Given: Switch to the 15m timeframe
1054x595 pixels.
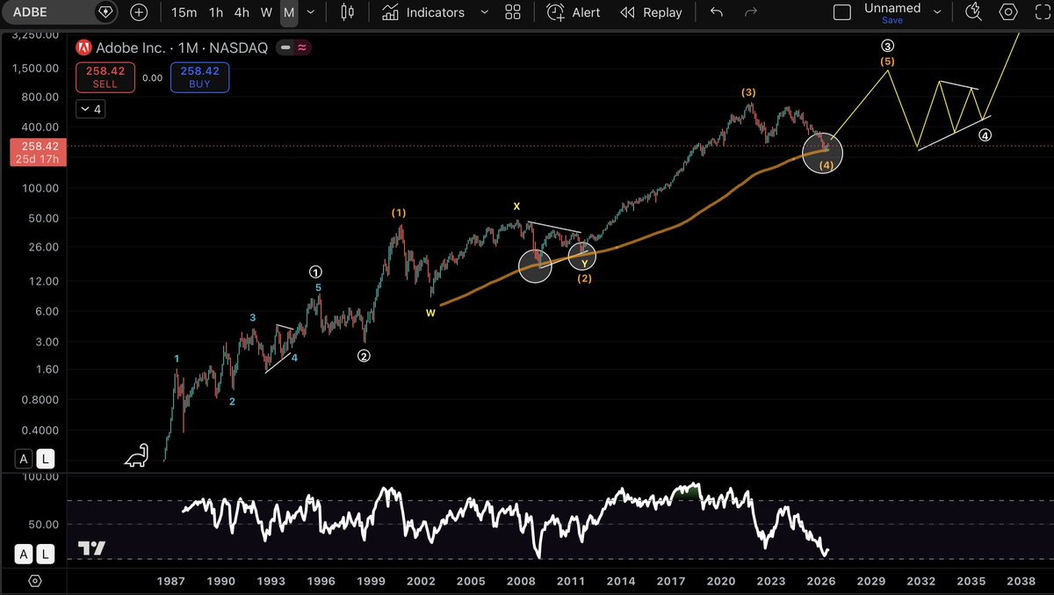Looking at the screenshot, I should [x=184, y=12].
